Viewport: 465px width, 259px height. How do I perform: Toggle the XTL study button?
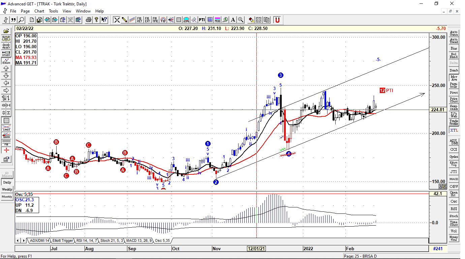pyautogui.click(x=454, y=130)
